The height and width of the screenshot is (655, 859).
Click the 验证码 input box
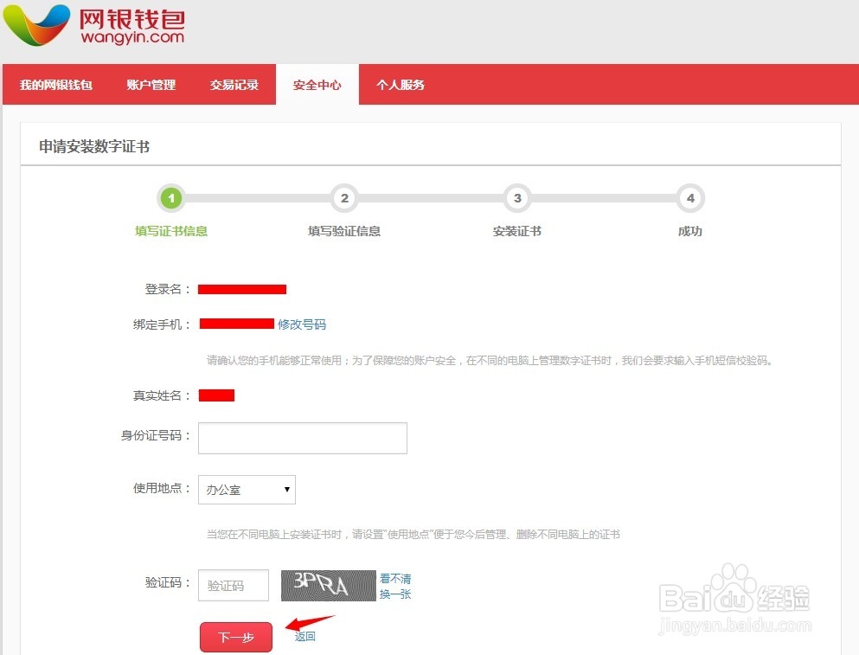(234, 585)
